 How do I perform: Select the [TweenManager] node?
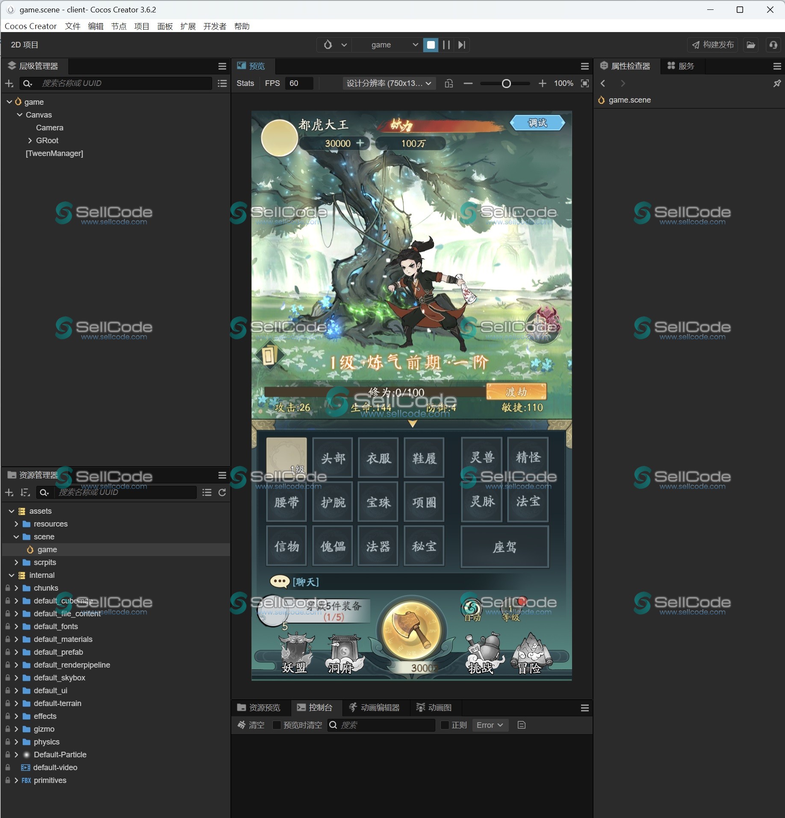tap(54, 153)
